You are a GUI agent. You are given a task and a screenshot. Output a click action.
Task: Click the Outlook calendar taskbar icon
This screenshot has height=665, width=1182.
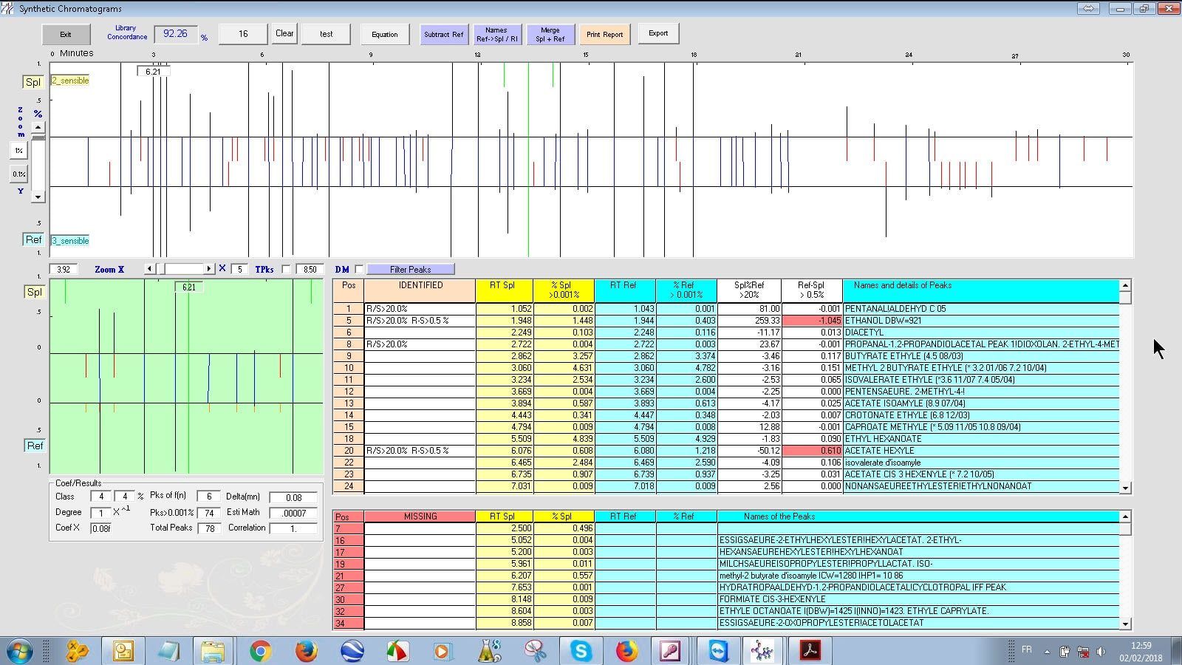coord(123,651)
